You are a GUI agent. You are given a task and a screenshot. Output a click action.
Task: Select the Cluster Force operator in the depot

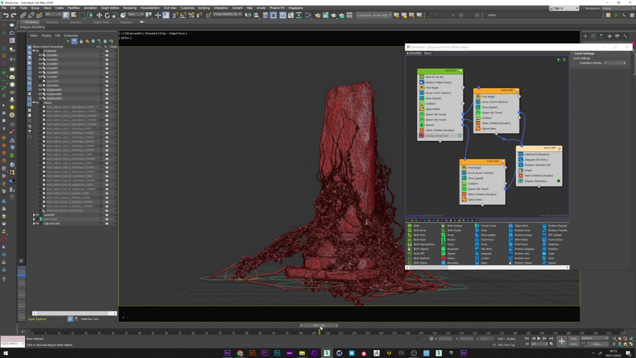488,226
